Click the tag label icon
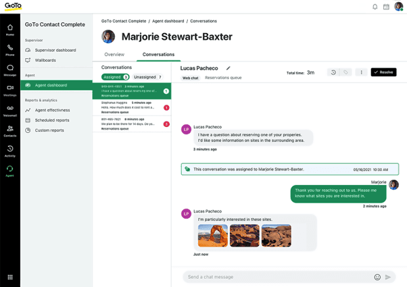The width and height of the screenshot is (407, 287). coord(345,72)
